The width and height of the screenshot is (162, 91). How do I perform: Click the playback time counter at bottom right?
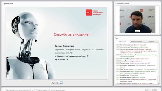coord(151,90)
